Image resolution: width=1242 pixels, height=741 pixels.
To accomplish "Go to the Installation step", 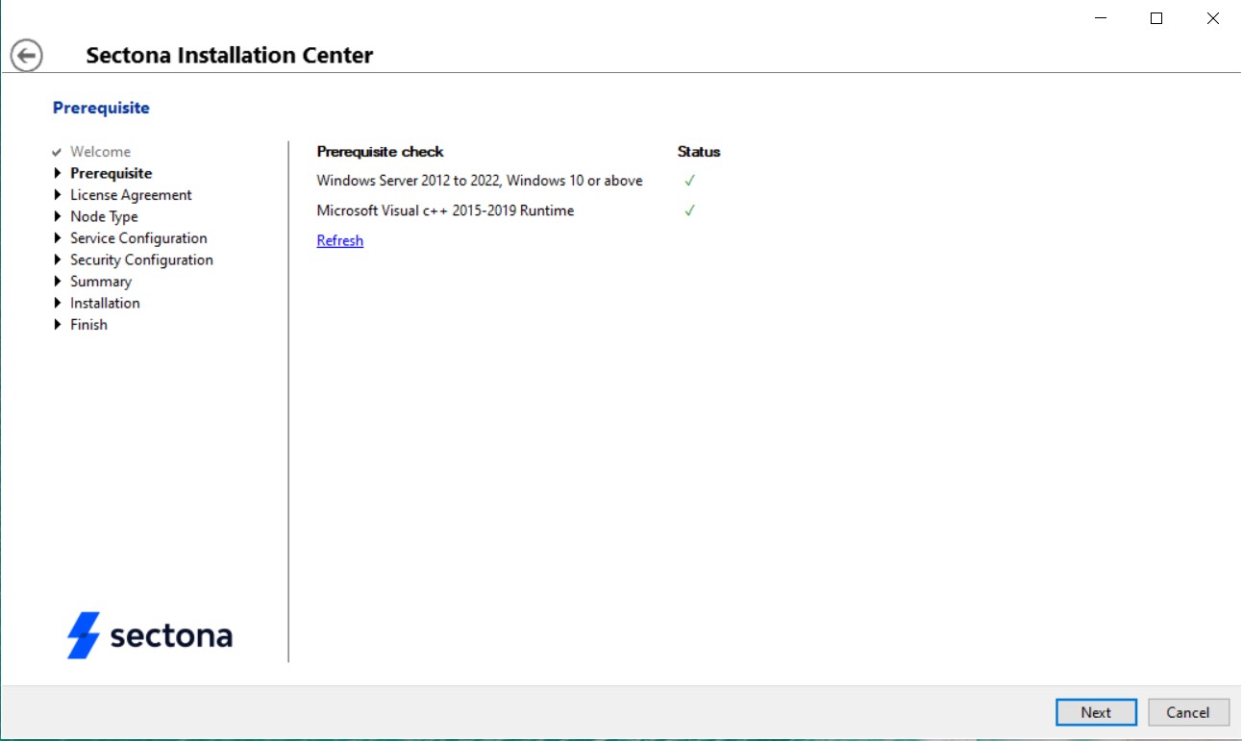I will point(105,303).
